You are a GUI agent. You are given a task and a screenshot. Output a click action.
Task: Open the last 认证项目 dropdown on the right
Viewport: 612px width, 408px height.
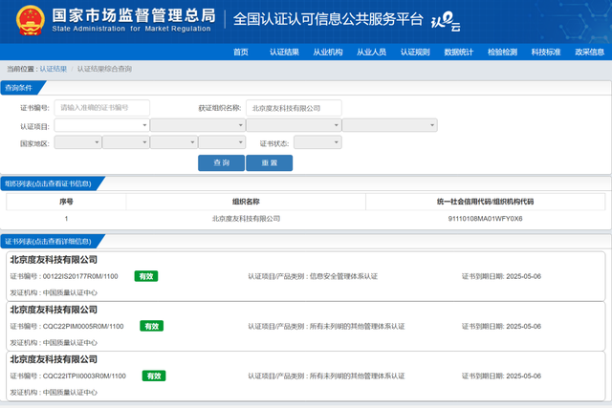pos(389,125)
